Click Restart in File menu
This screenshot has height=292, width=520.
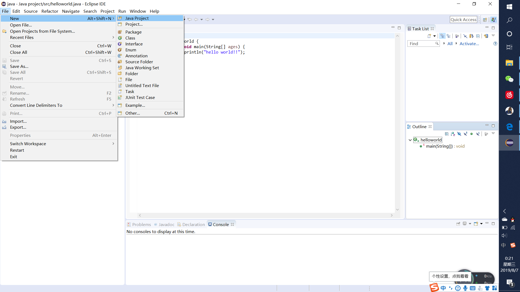click(59, 150)
